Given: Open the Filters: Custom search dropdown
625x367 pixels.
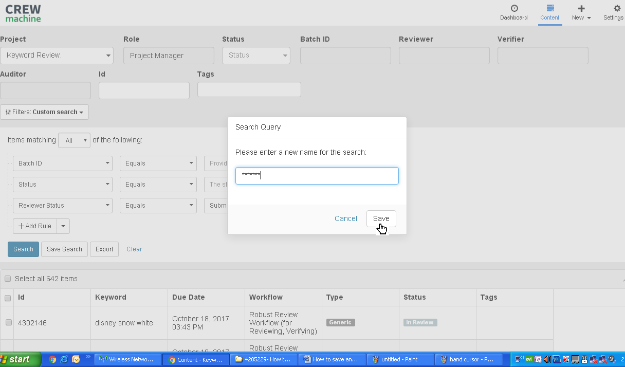Looking at the screenshot, I should (44, 112).
